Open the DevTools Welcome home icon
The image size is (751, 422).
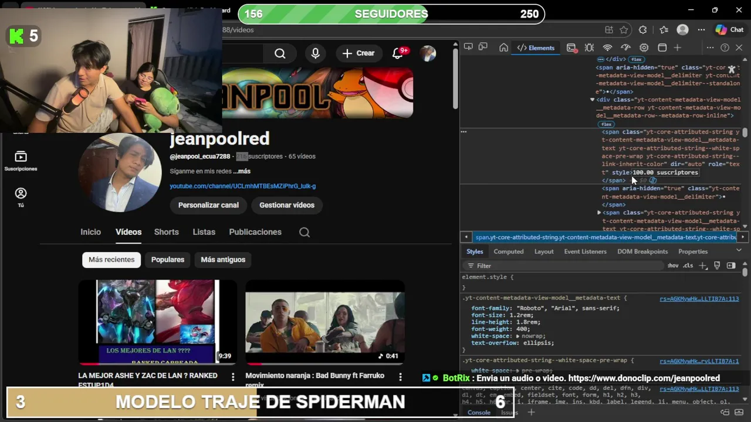point(503,47)
